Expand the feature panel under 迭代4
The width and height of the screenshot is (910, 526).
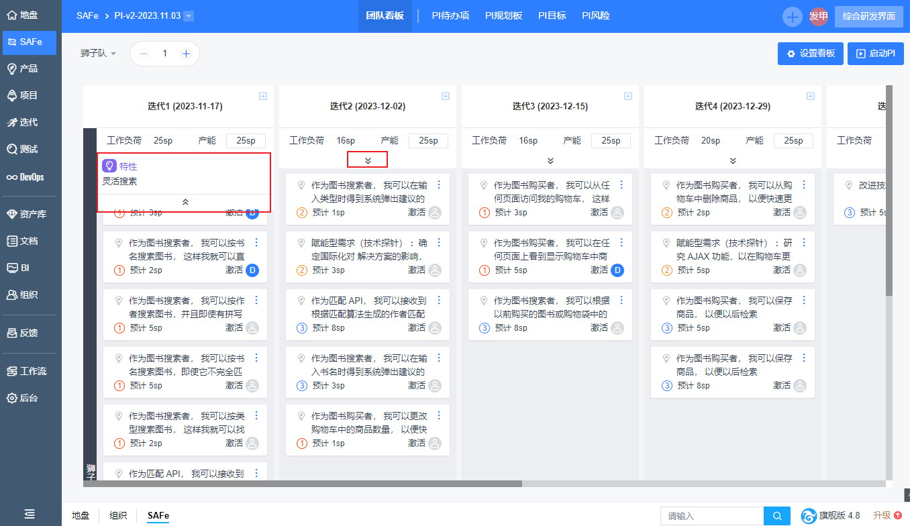pyautogui.click(x=733, y=160)
